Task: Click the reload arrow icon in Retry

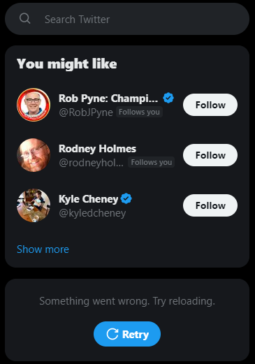Action: [x=112, y=334]
